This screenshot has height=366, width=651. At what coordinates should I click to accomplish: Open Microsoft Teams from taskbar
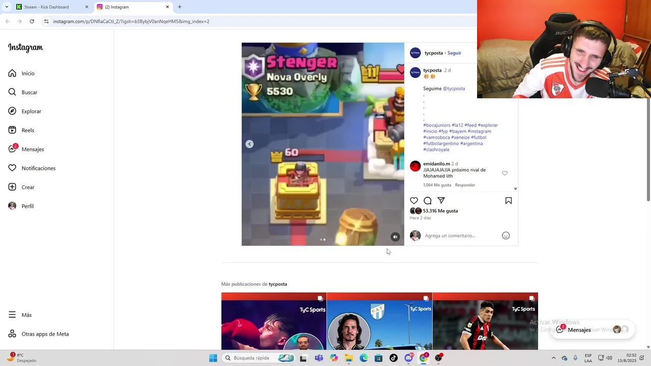pyautogui.click(x=319, y=358)
